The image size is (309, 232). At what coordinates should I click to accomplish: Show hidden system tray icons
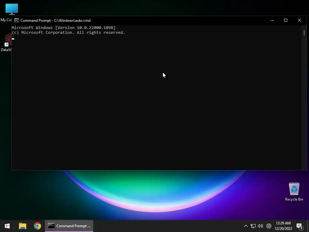246,226
